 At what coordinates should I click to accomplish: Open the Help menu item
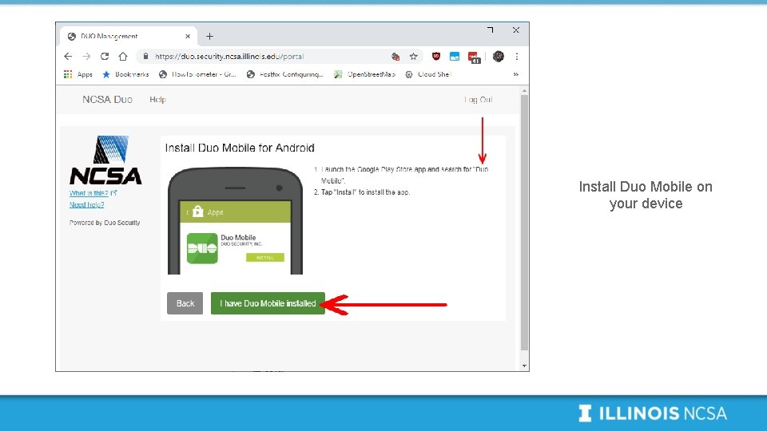pyautogui.click(x=157, y=100)
